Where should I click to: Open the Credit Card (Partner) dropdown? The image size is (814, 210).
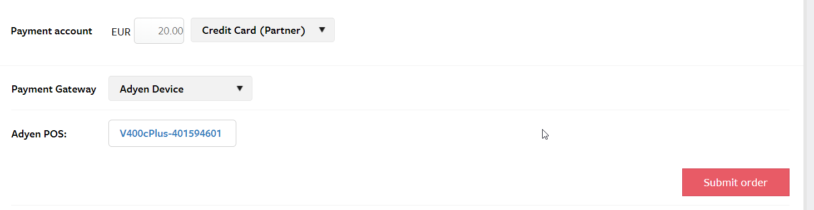click(262, 30)
